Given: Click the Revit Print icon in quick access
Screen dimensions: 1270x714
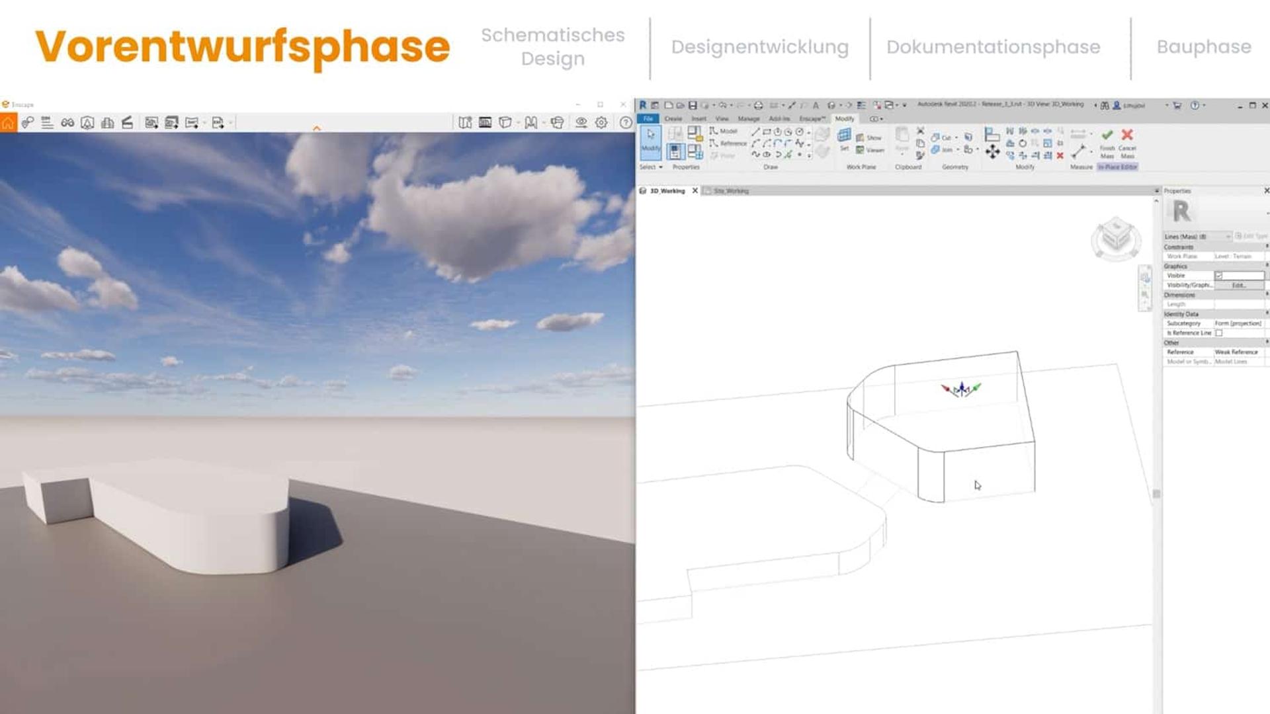Looking at the screenshot, I should click(x=758, y=105).
